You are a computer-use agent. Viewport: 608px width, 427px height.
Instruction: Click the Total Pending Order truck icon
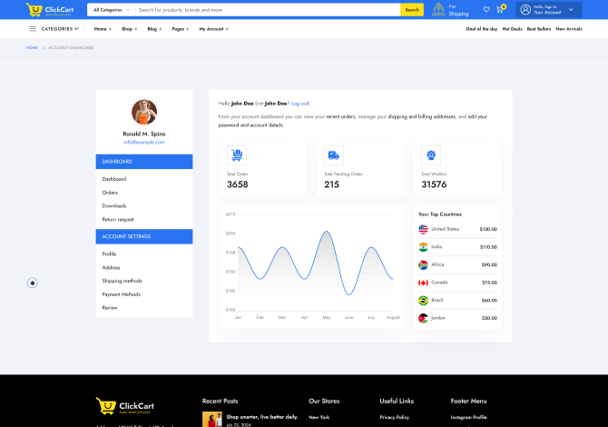click(334, 155)
